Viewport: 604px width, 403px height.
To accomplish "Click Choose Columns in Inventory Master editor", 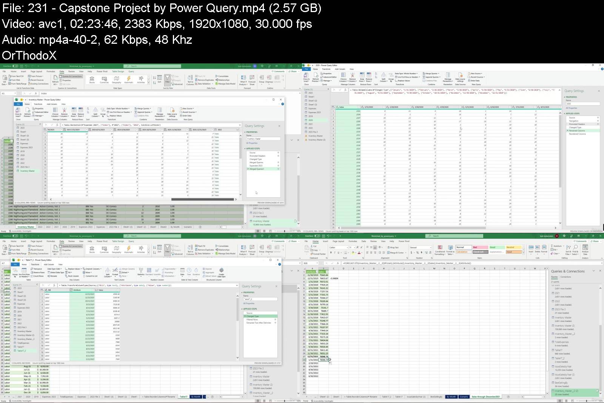I will pyautogui.click(x=55, y=112).
